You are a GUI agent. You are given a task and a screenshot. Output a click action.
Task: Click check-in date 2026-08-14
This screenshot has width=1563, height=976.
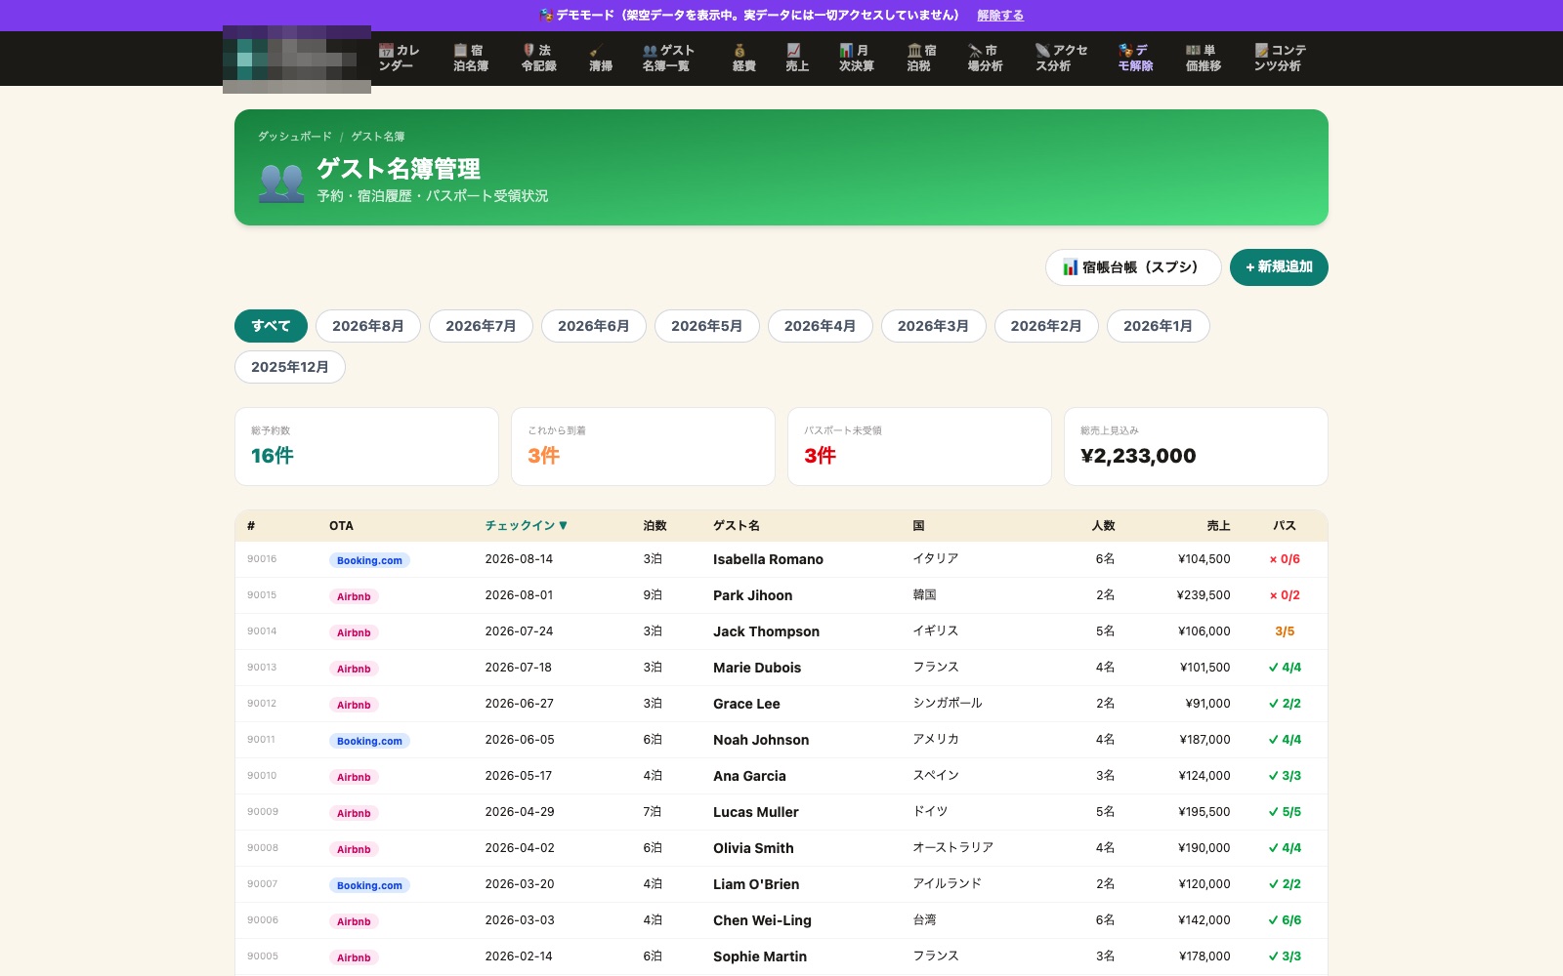(519, 559)
